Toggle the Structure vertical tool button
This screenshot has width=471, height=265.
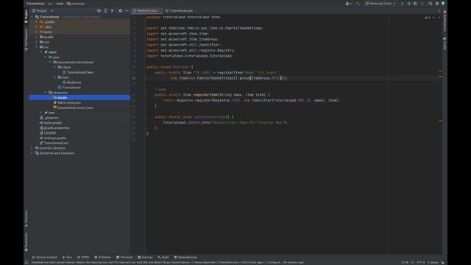click(26, 219)
